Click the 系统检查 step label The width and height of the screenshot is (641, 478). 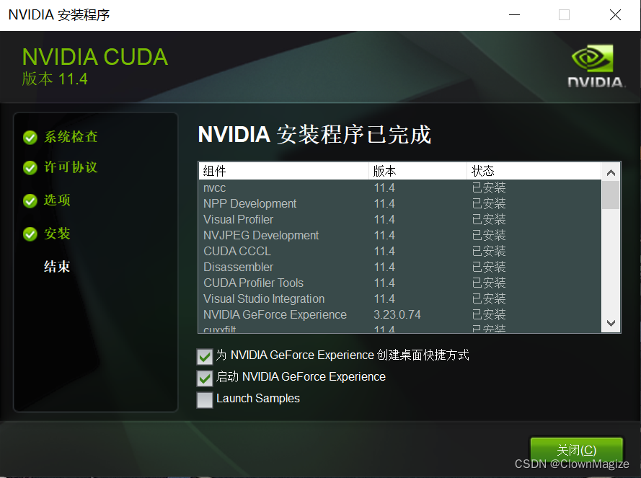[x=71, y=136]
